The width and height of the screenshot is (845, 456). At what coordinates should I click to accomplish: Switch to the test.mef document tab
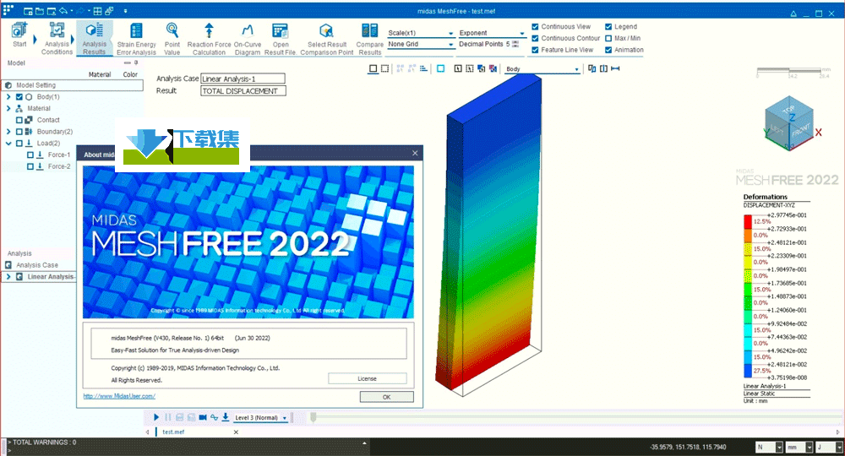[173, 432]
